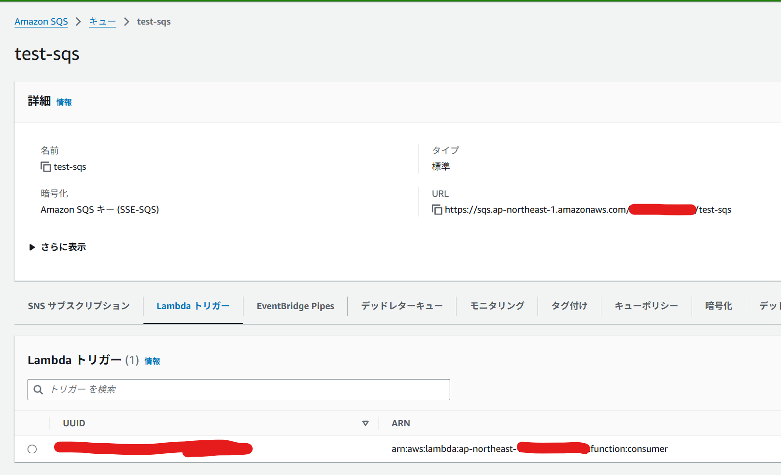Screen dimensions: 781x475
Task: Click the queue URL text
Action: (x=588, y=210)
